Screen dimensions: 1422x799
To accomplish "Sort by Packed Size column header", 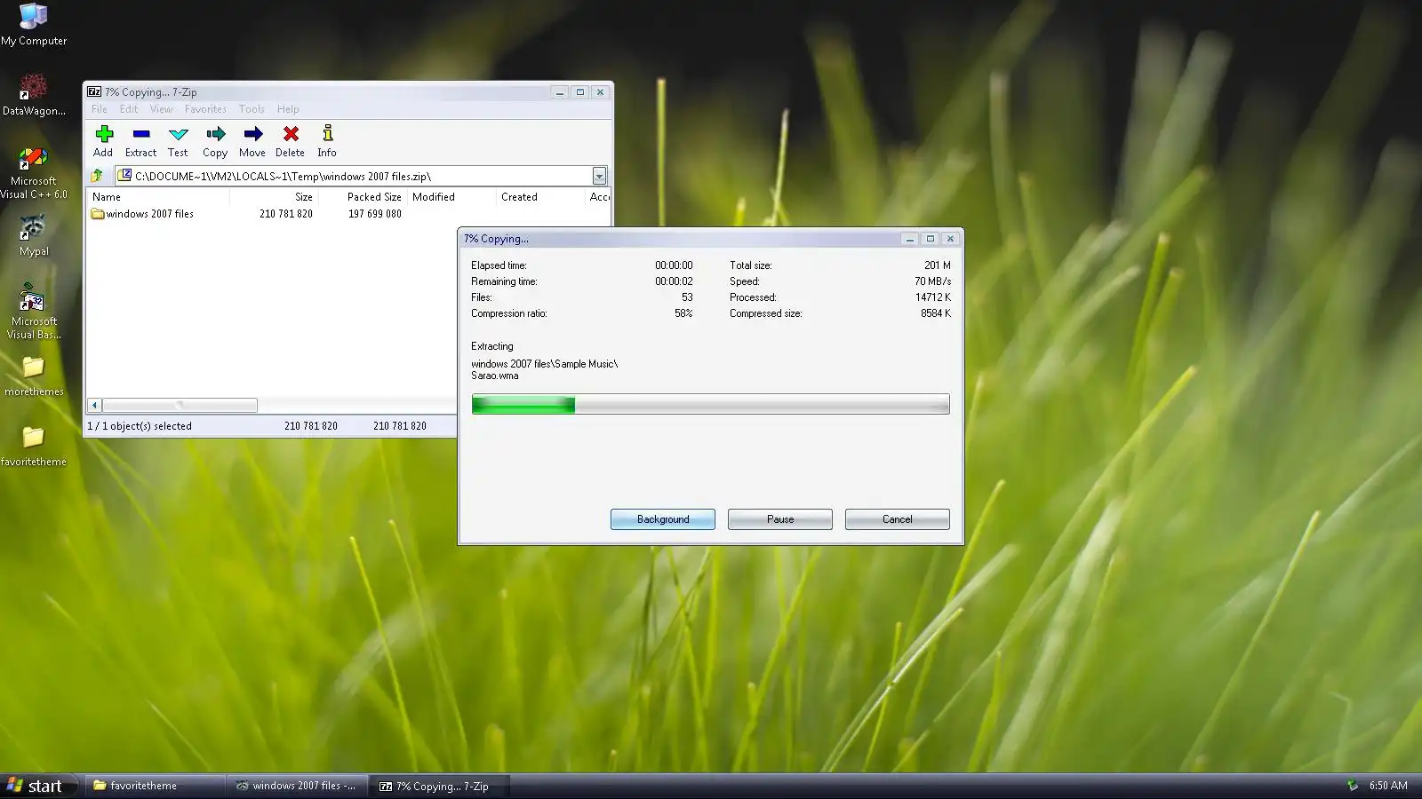I will pos(363,197).
